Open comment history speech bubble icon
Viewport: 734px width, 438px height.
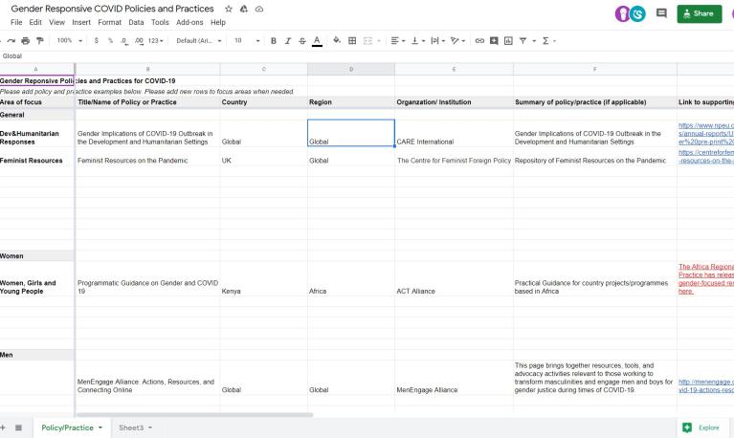pos(661,13)
